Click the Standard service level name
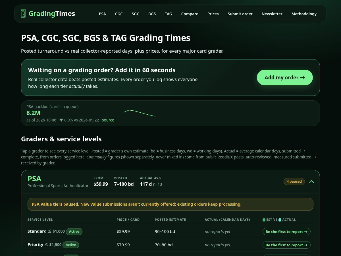 (x=37, y=231)
